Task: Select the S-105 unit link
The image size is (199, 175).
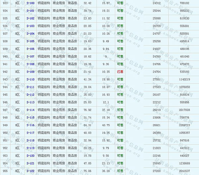Action: pos(30,41)
